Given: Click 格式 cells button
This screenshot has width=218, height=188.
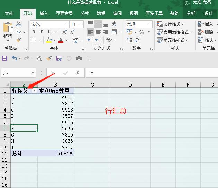Looking at the screenshot, I should point(206,40).
